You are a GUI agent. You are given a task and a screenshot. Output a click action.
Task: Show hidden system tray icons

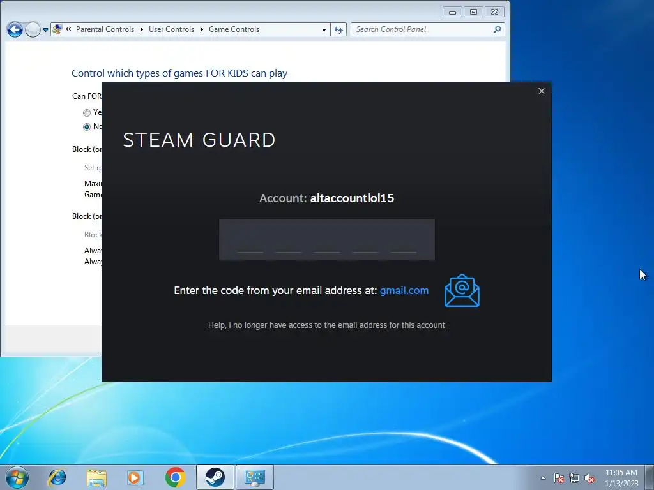pyautogui.click(x=543, y=478)
